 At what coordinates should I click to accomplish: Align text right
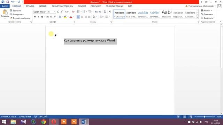click(85, 17)
